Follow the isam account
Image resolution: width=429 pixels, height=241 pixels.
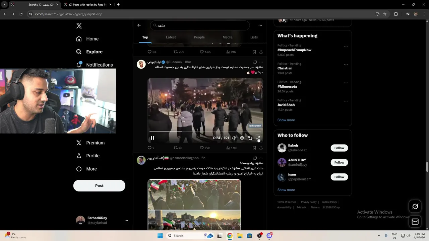[x=339, y=177]
